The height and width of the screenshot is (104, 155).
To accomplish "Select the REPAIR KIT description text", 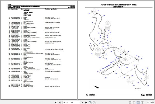I will 26,84.
